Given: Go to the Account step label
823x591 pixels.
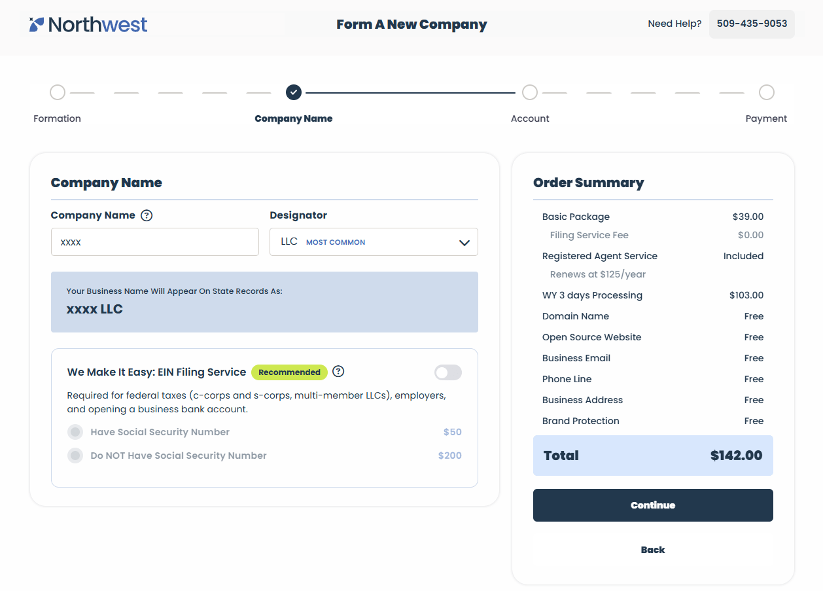Looking at the screenshot, I should point(530,118).
